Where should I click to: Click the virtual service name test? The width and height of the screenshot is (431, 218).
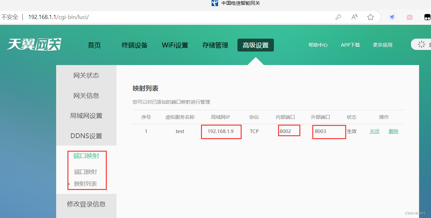pos(180,131)
